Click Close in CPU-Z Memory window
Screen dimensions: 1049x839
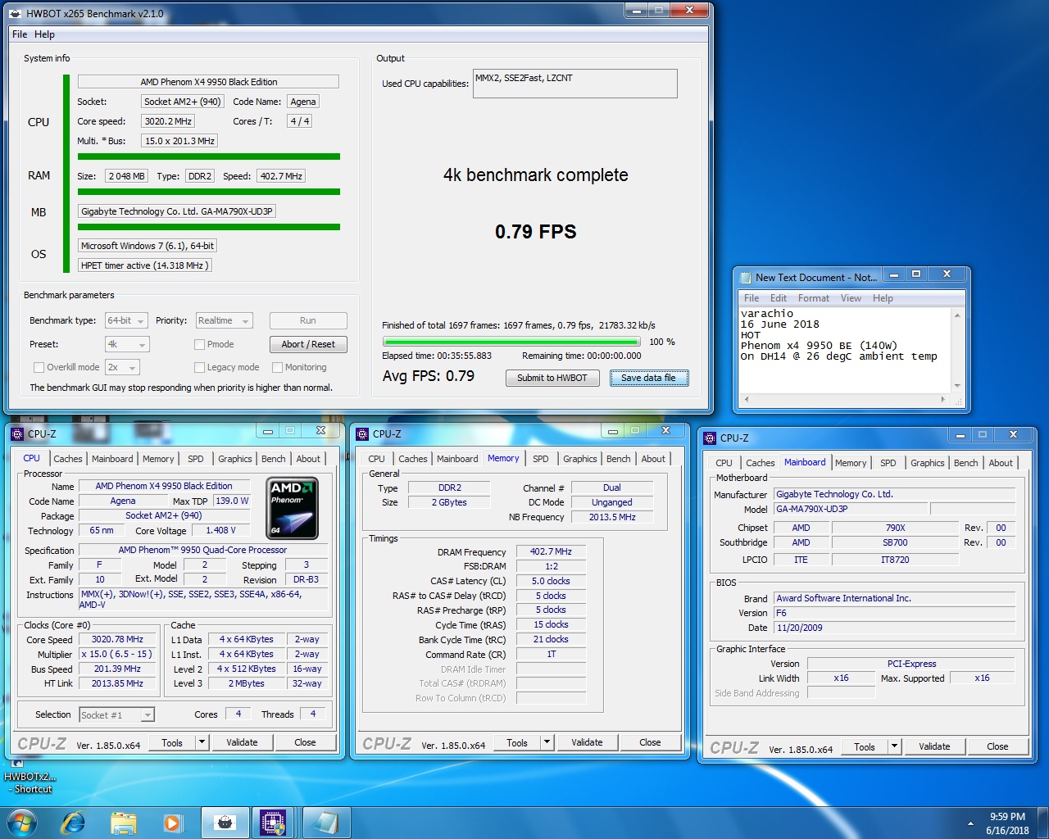pyautogui.click(x=650, y=742)
